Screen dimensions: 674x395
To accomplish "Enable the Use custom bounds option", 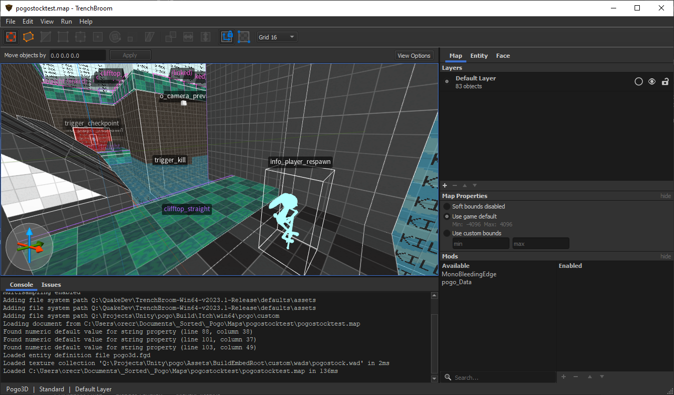I will (447, 233).
